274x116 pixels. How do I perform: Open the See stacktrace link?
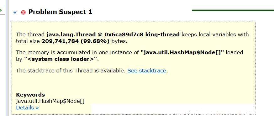[x=147, y=71]
